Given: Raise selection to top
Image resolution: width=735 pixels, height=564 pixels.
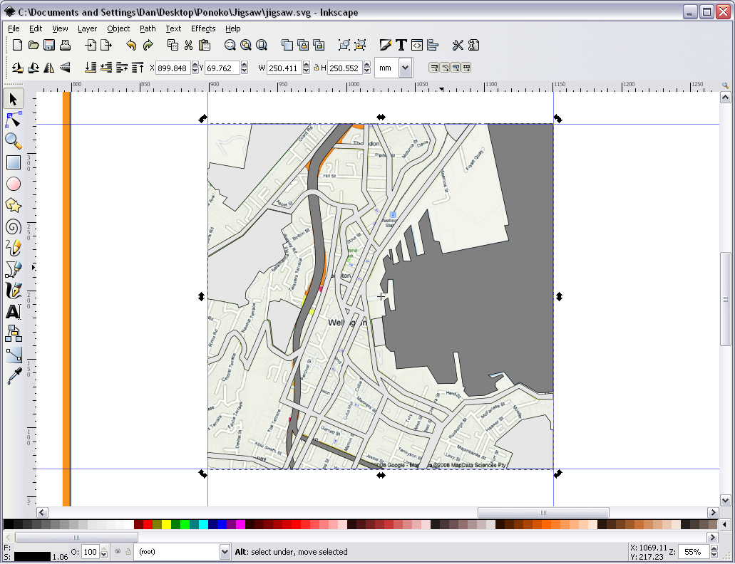Looking at the screenshot, I should 138,68.
